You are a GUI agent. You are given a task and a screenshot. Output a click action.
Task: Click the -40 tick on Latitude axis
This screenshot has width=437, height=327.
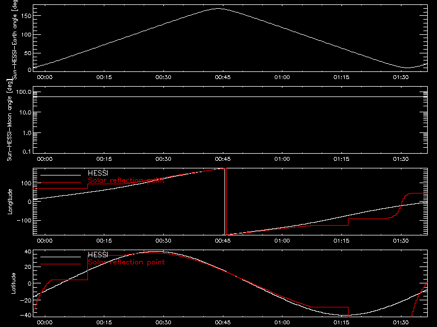tap(26, 316)
